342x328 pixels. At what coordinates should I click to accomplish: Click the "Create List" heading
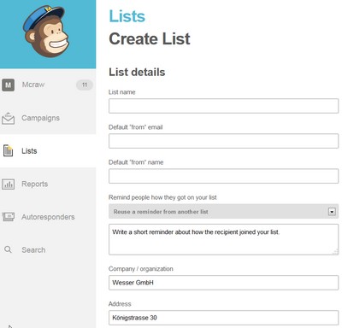pos(150,39)
